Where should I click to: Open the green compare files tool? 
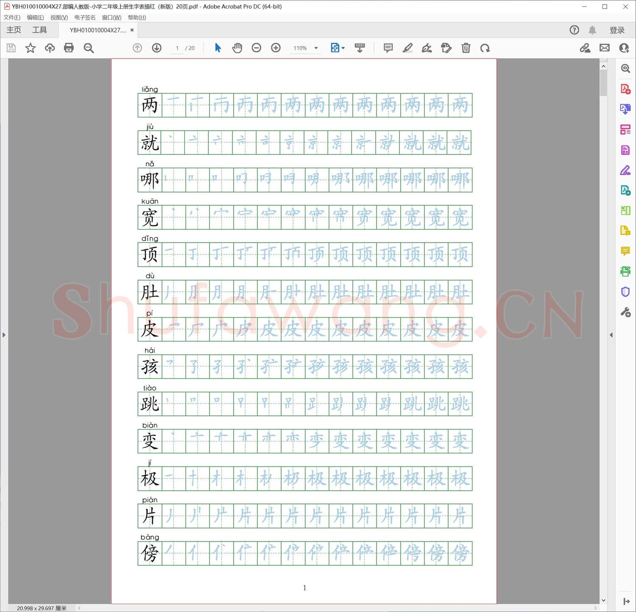coord(625,210)
